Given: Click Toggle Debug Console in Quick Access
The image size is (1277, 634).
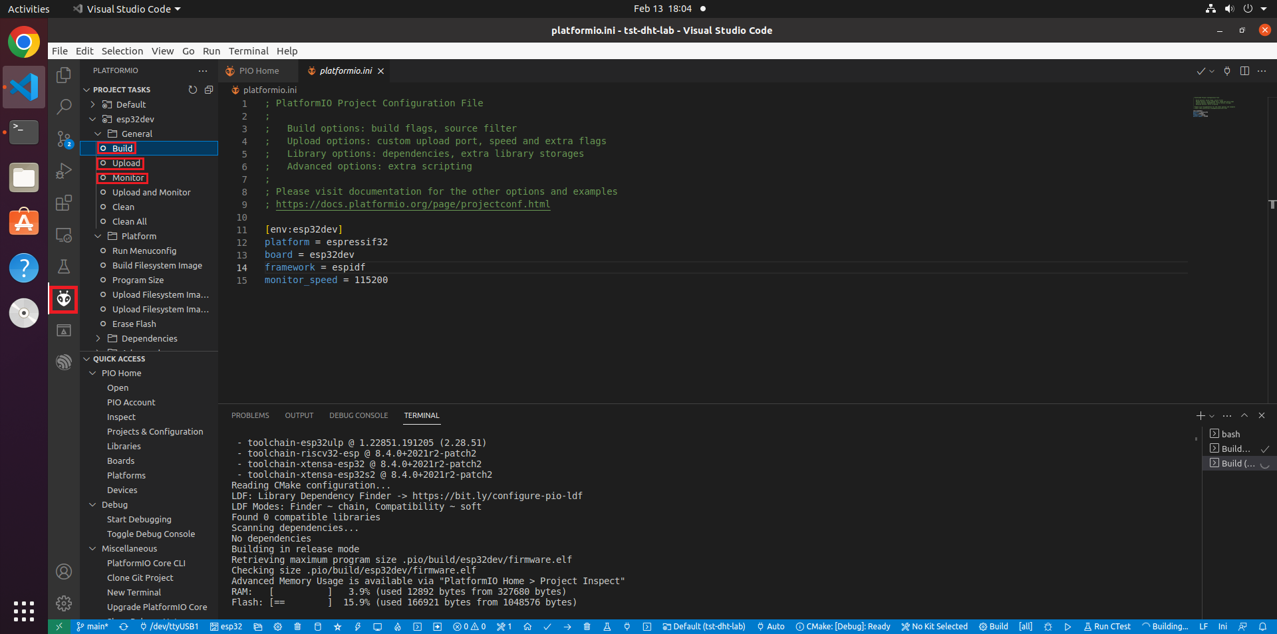Looking at the screenshot, I should pos(151,534).
